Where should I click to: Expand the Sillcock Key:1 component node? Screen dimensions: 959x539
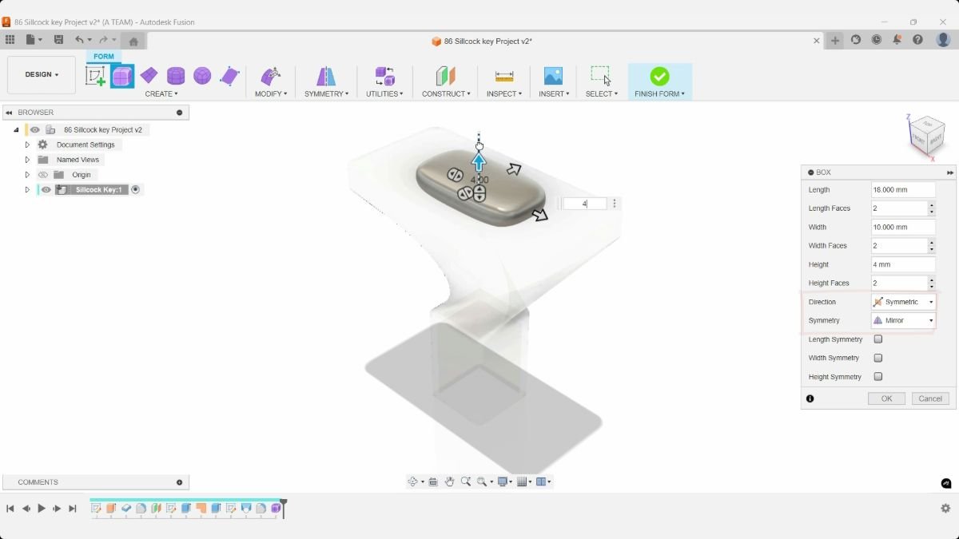coord(27,190)
